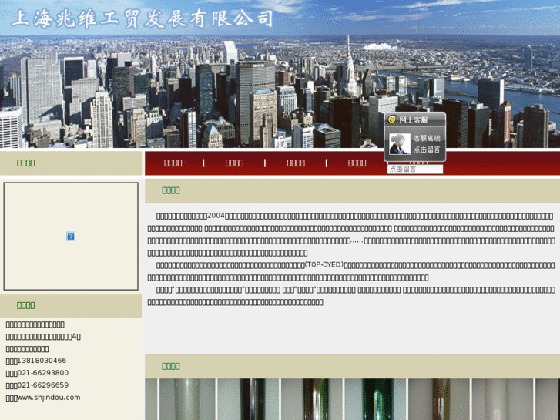560x420 pixels.
Task: Open the black tube product thumbnail
Action: (x=249, y=399)
